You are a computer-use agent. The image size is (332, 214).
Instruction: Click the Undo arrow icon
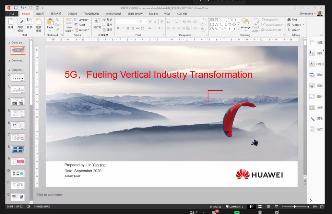(22, 8)
